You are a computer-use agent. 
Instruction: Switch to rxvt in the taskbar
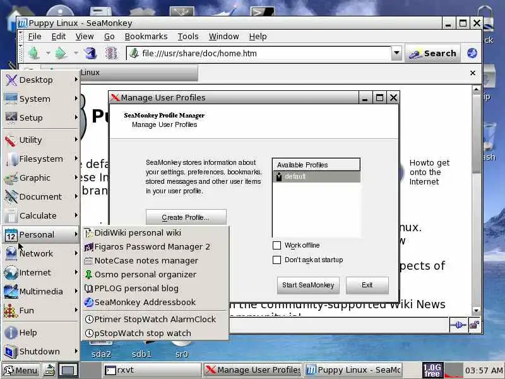pyautogui.click(x=151, y=370)
